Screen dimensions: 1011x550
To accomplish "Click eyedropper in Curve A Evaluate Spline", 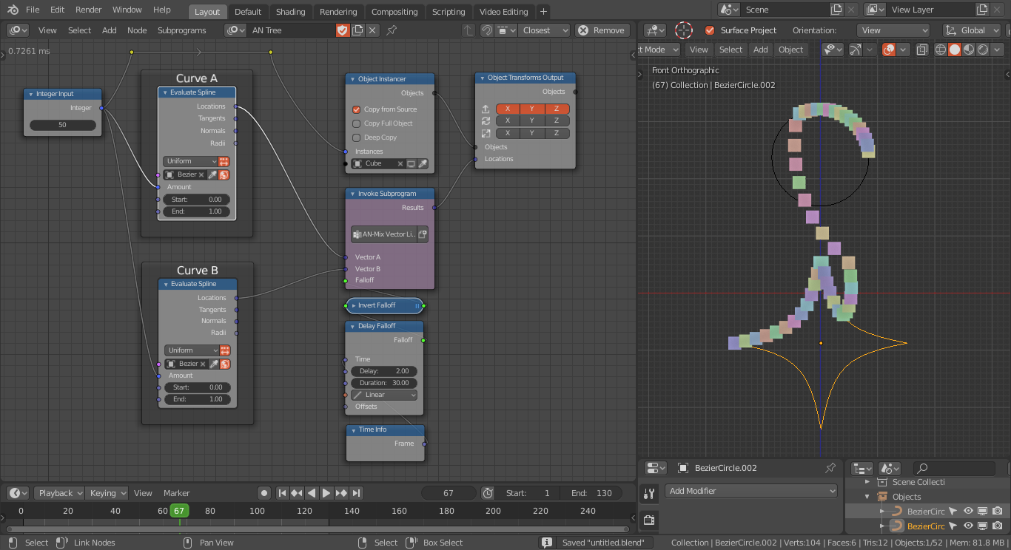I will (x=212, y=174).
